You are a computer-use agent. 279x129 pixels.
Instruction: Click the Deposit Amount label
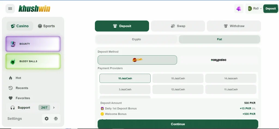111,103
